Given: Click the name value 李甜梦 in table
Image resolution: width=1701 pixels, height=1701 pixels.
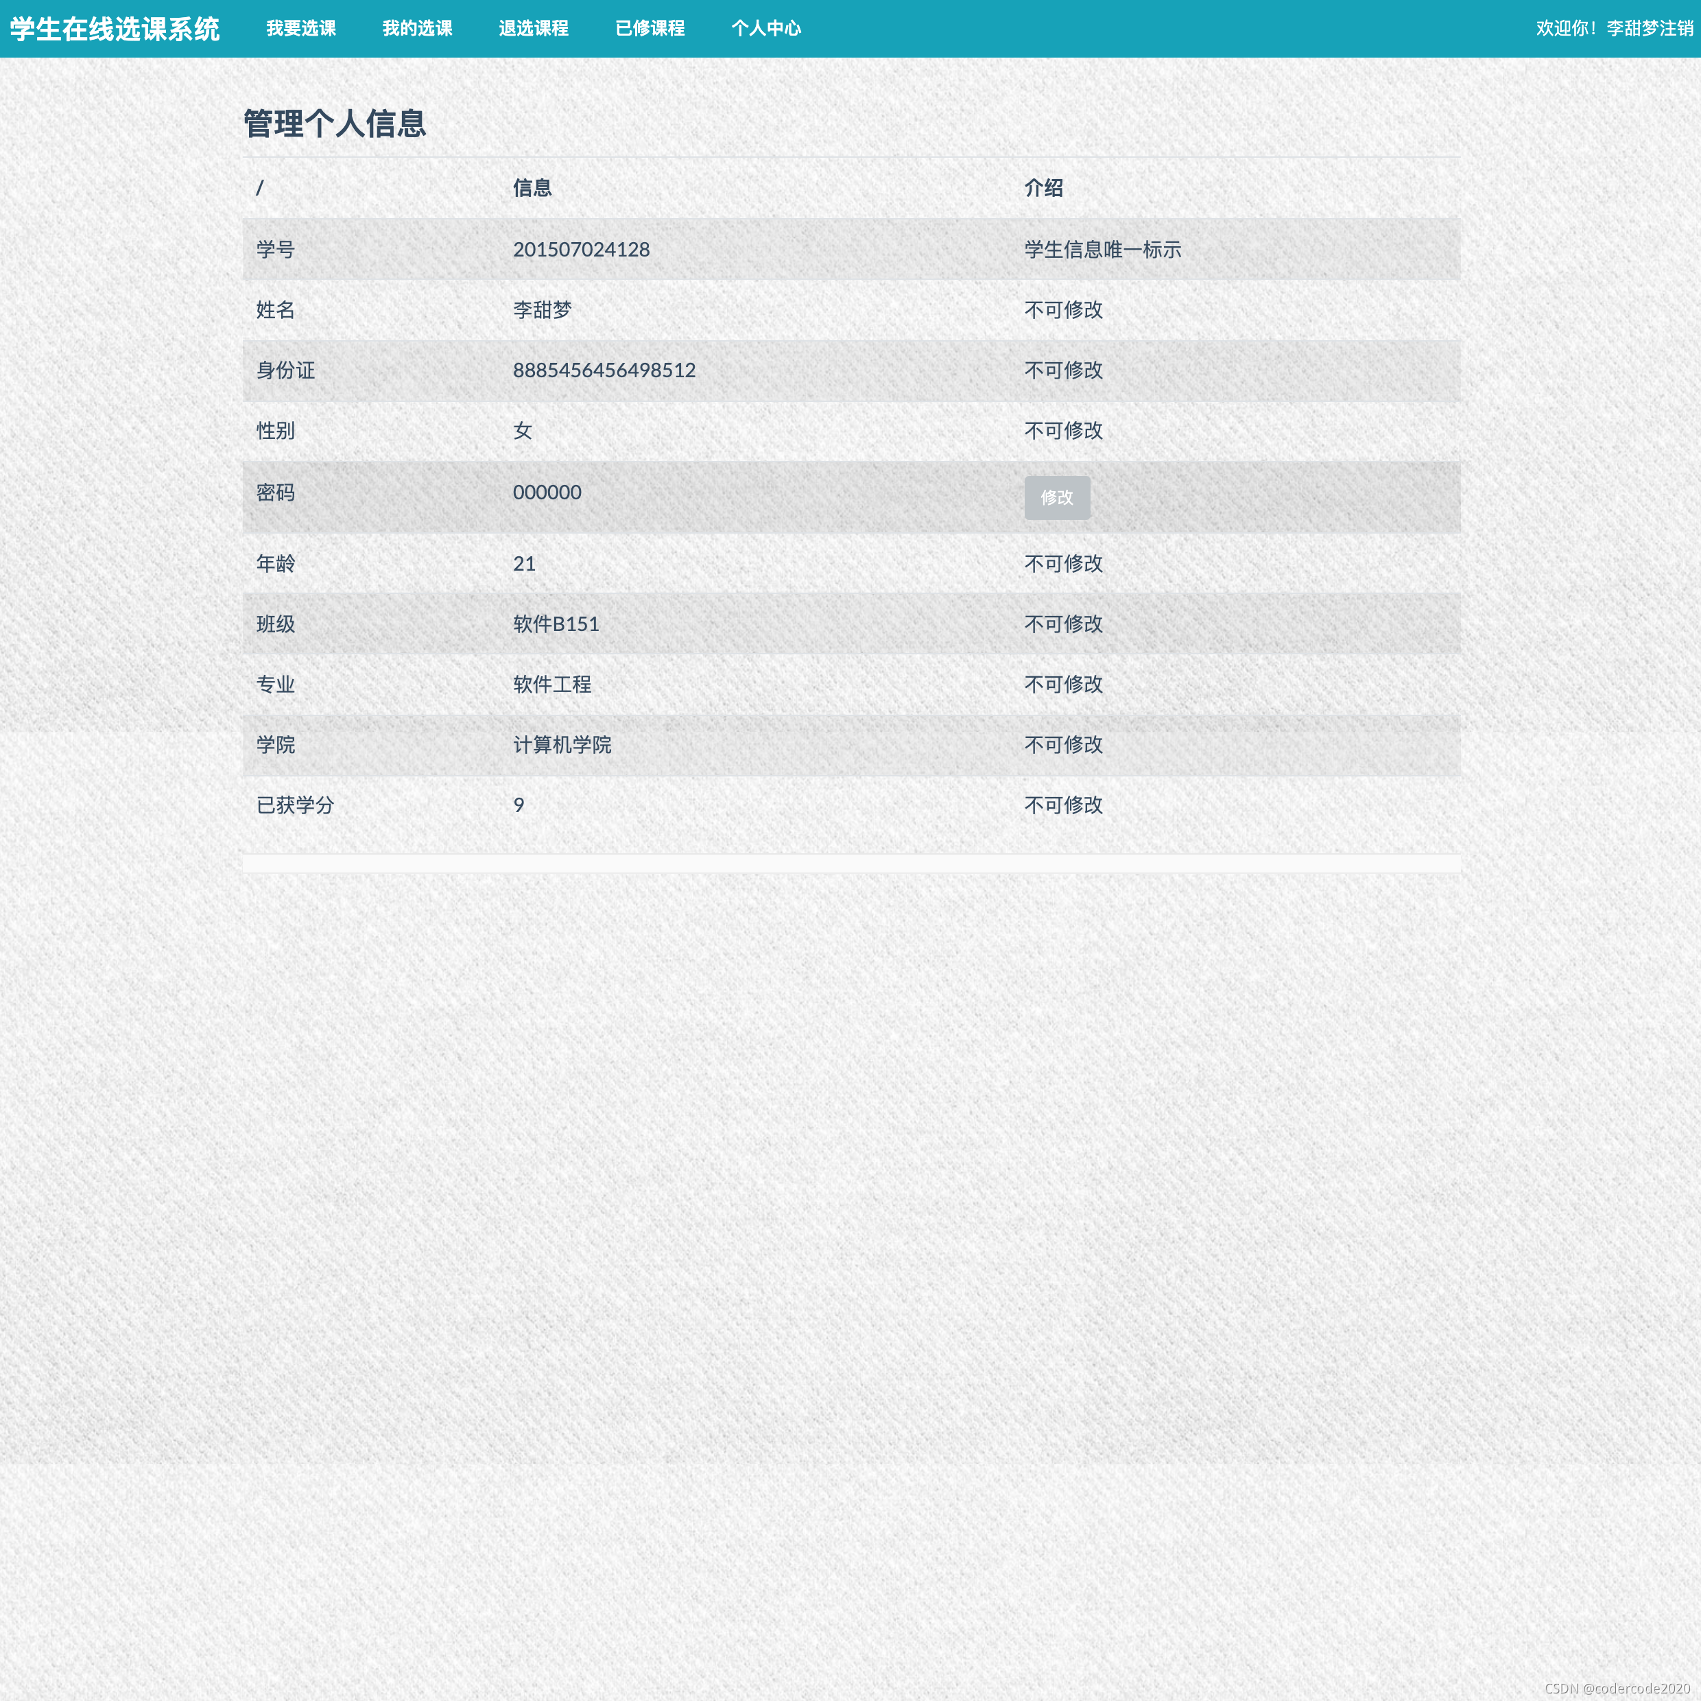Looking at the screenshot, I should tap(543, 310).
